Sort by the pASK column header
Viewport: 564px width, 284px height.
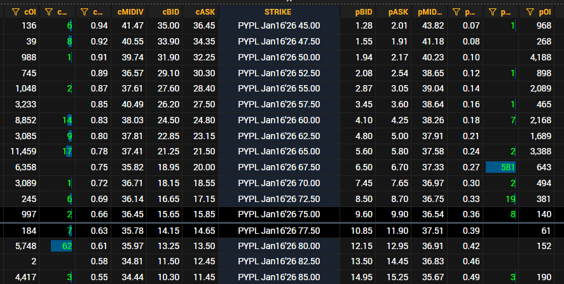click(398, 12)
